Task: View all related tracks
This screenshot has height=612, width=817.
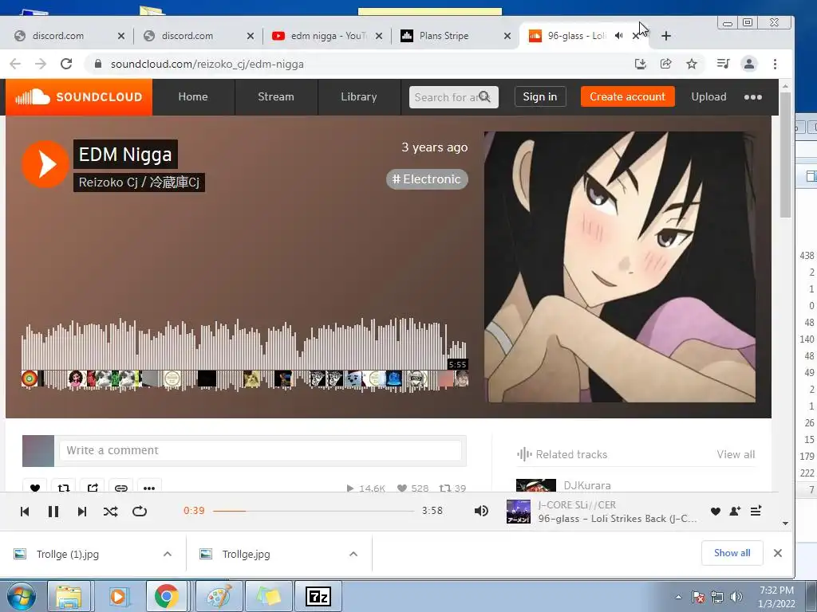Action: (x=735, y=454)
